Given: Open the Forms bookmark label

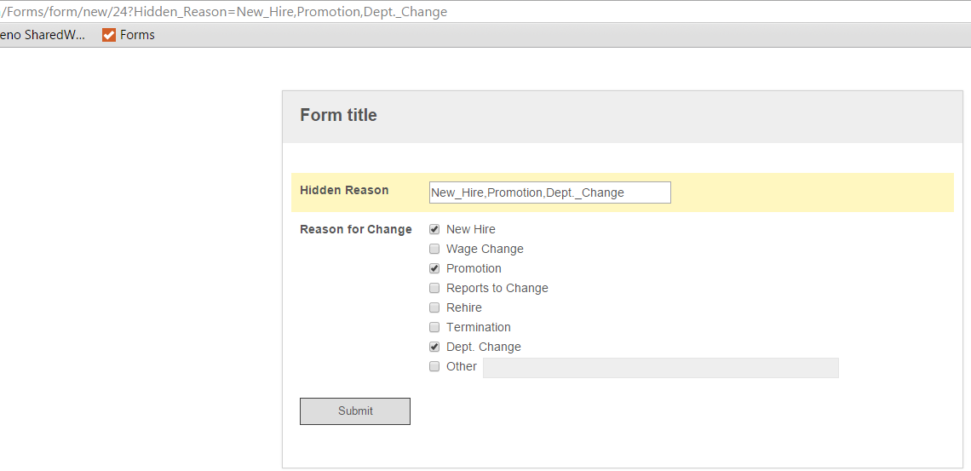Looking at the screenshot, I should 137,35.
